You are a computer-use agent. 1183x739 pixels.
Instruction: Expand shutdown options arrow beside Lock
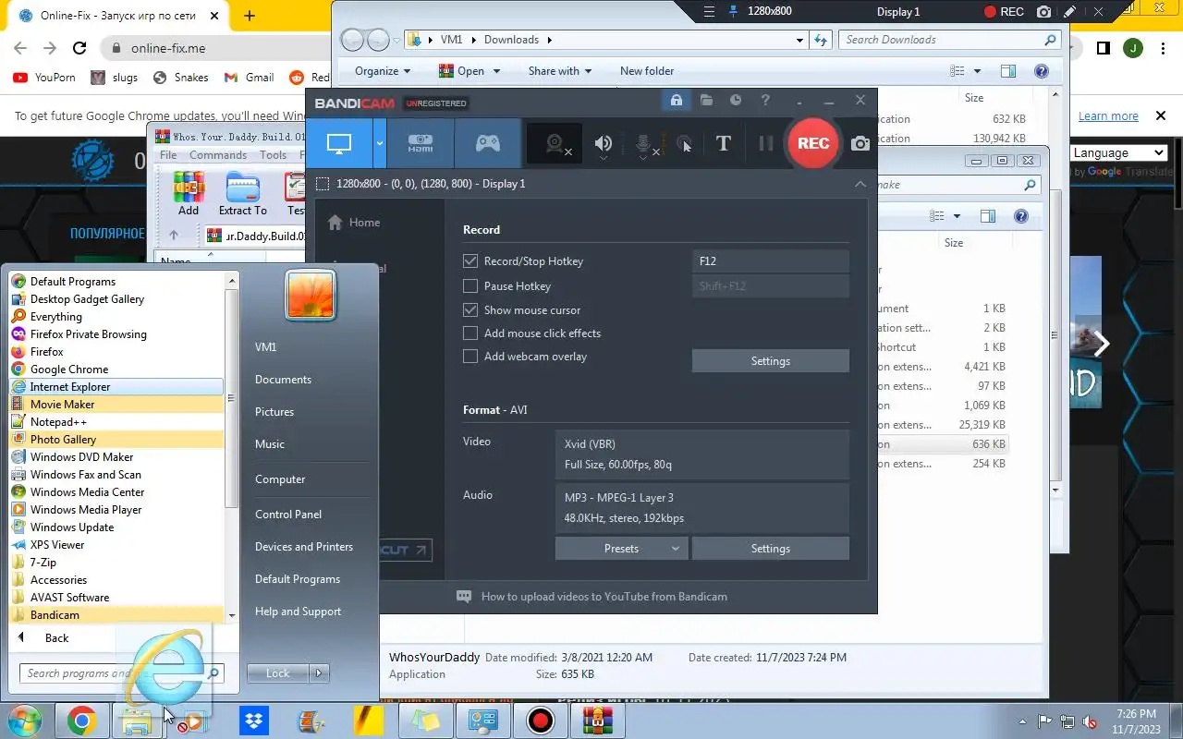(319, 673)
